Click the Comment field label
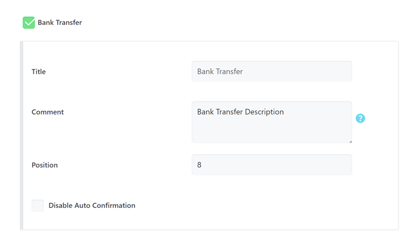The width and height of the screenshot is (417, 246). click(x=48, y=112)
